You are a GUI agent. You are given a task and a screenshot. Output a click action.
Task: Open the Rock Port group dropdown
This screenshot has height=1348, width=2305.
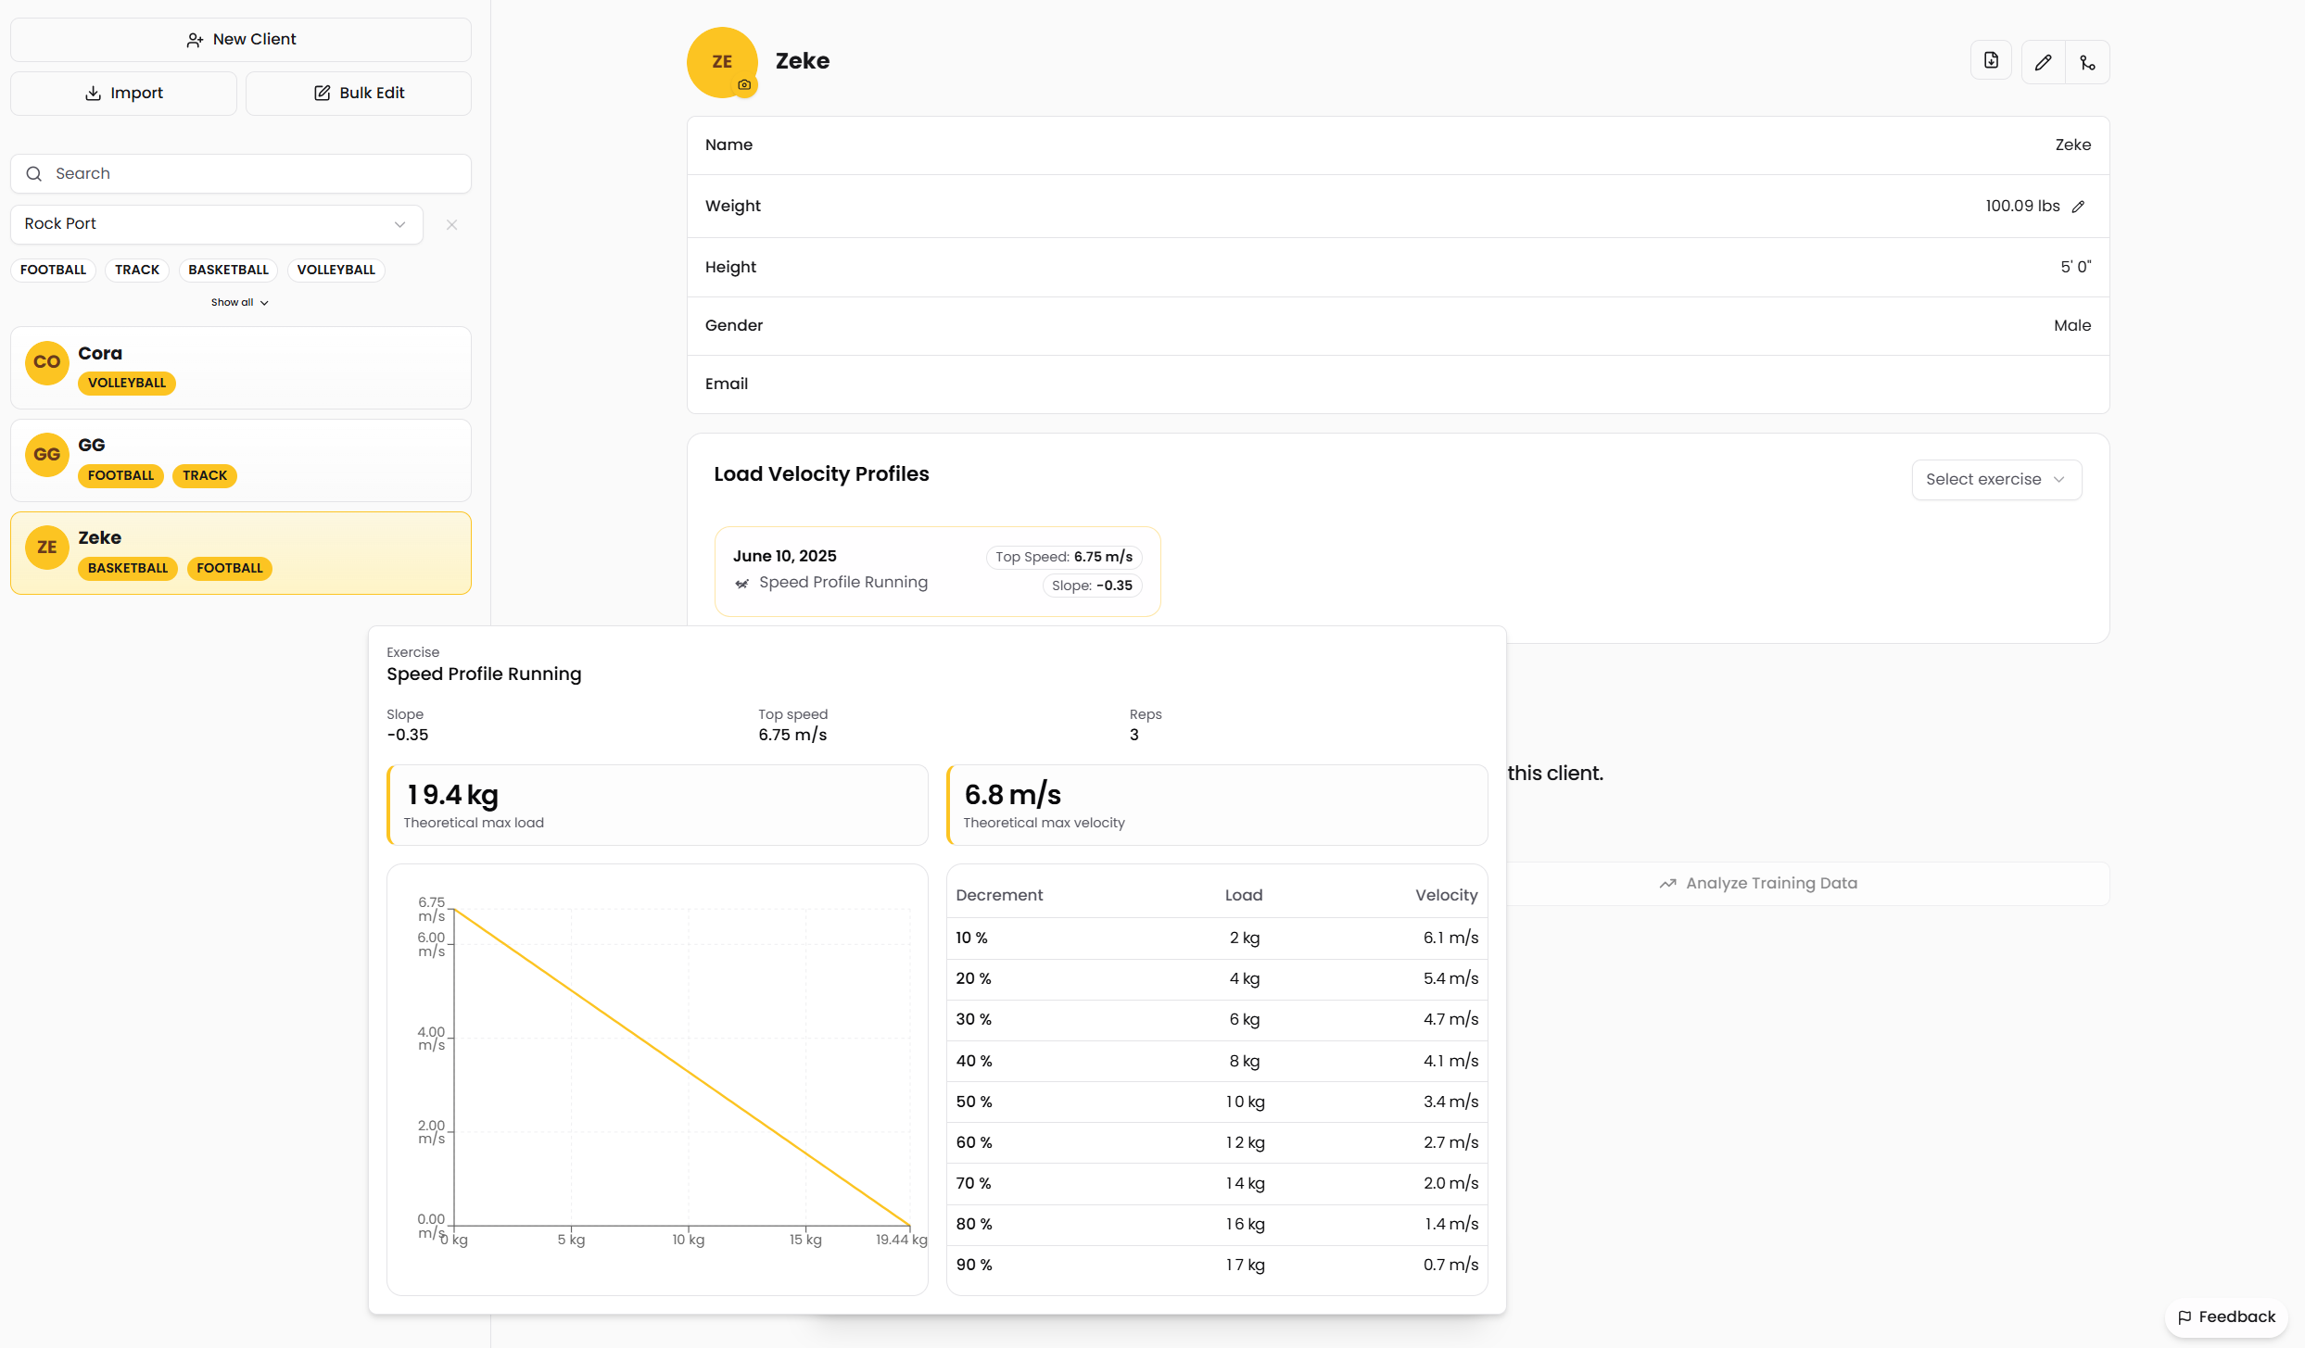click(216, 224)
